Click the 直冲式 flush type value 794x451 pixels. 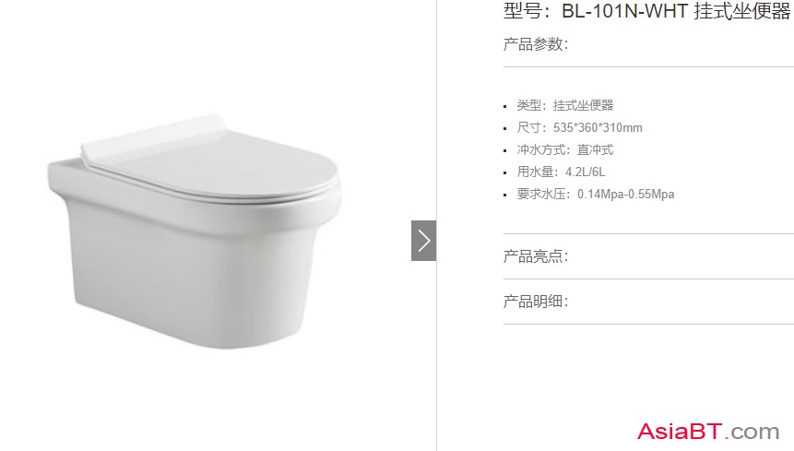(595, 149)
